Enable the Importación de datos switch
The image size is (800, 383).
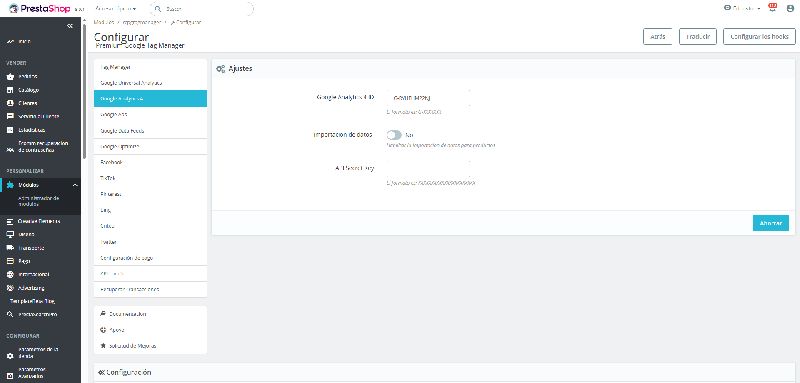tap(394, 135)
